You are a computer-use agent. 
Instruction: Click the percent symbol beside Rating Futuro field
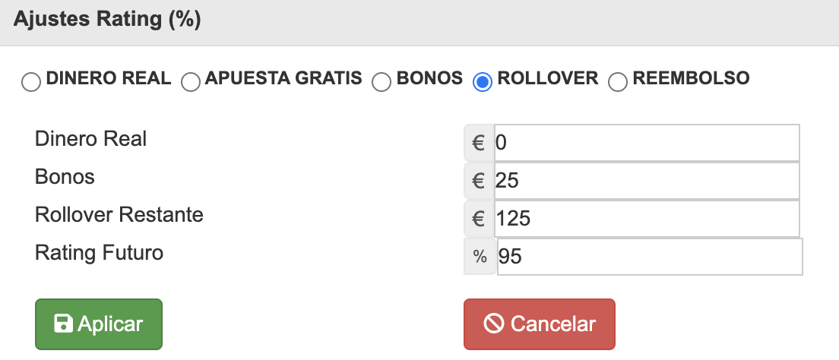coord(480,257)
